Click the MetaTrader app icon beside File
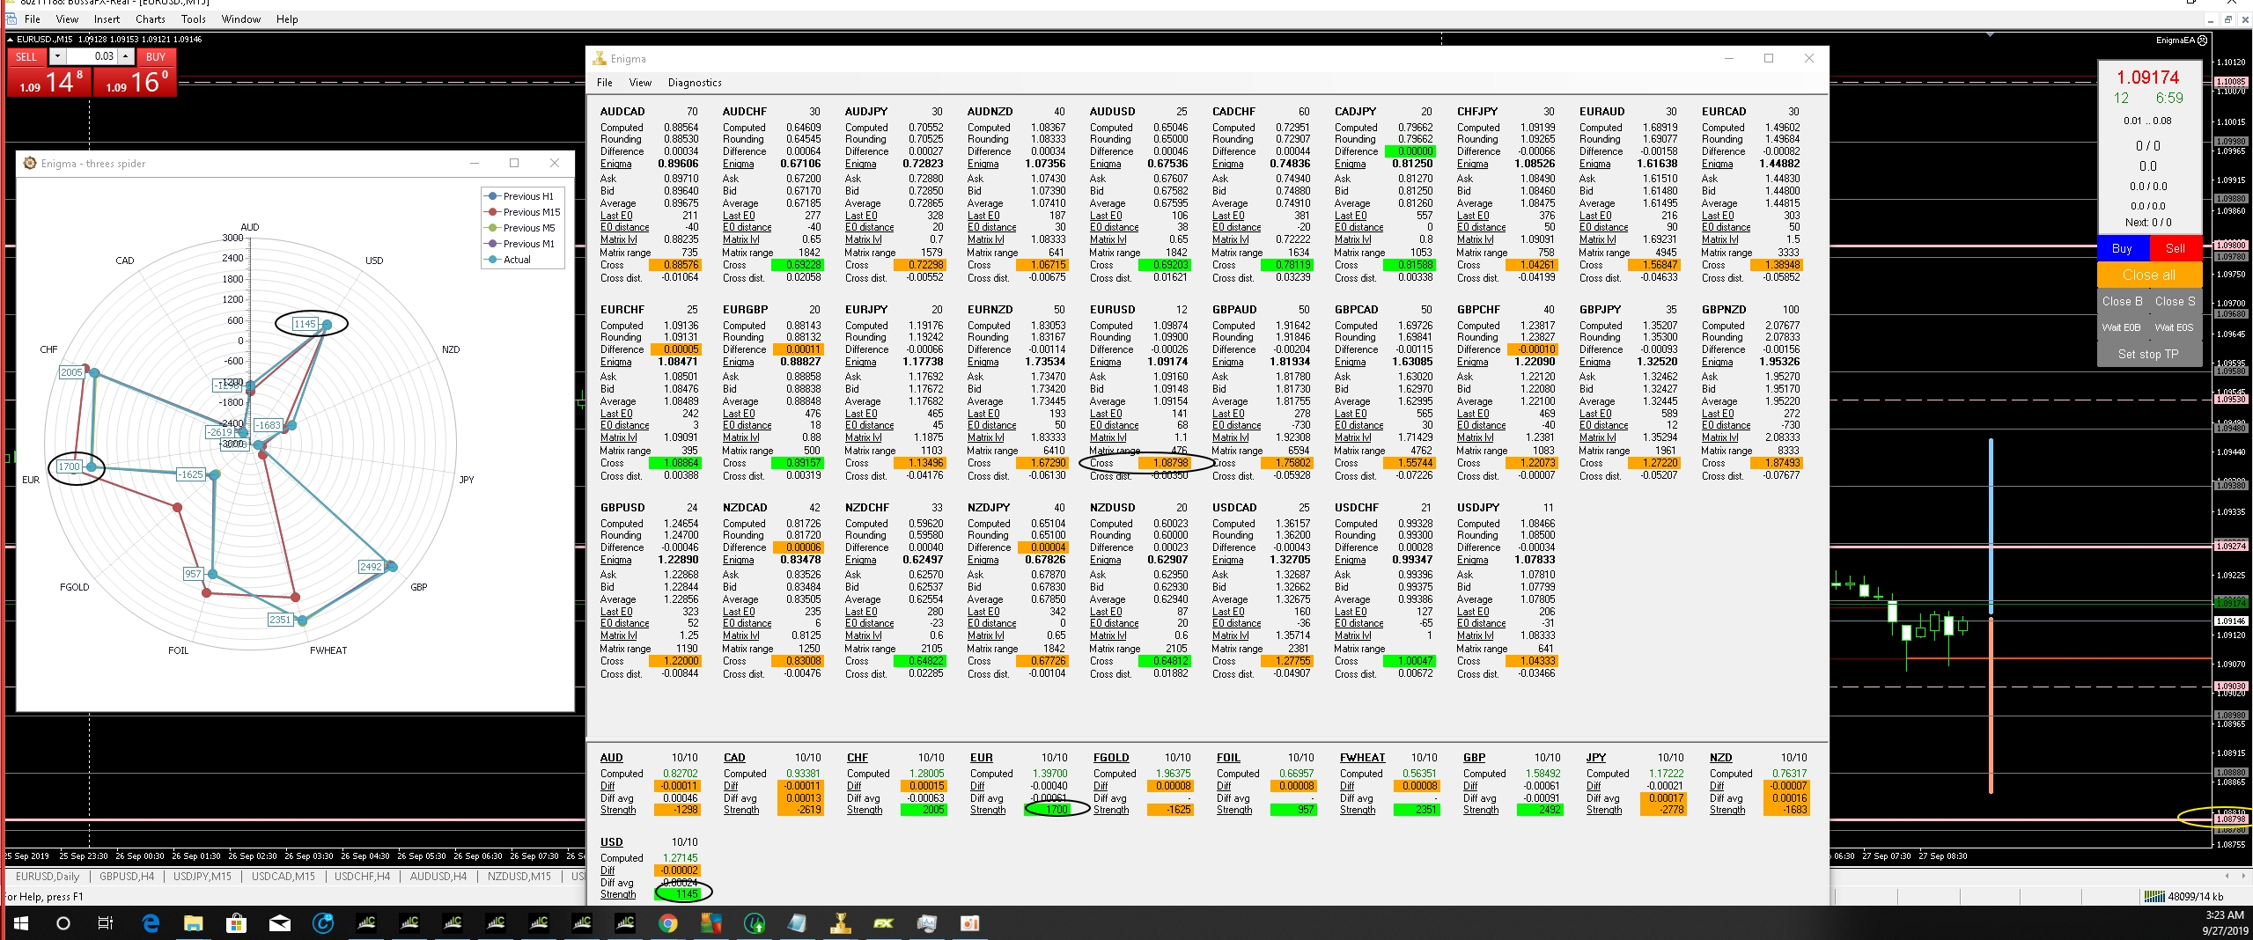 coord(11,18)
